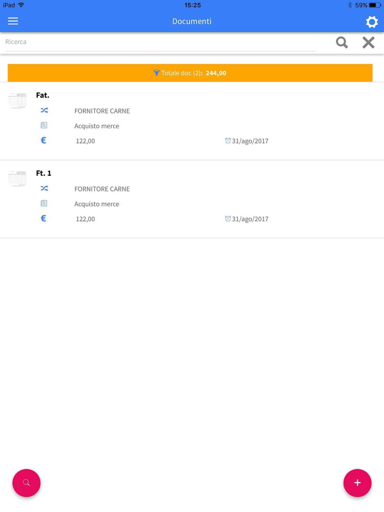The width and height of the screenshot is (384, 512).
Task: Open the Ft. 1 document thumbnail
Action: point(17,178)
